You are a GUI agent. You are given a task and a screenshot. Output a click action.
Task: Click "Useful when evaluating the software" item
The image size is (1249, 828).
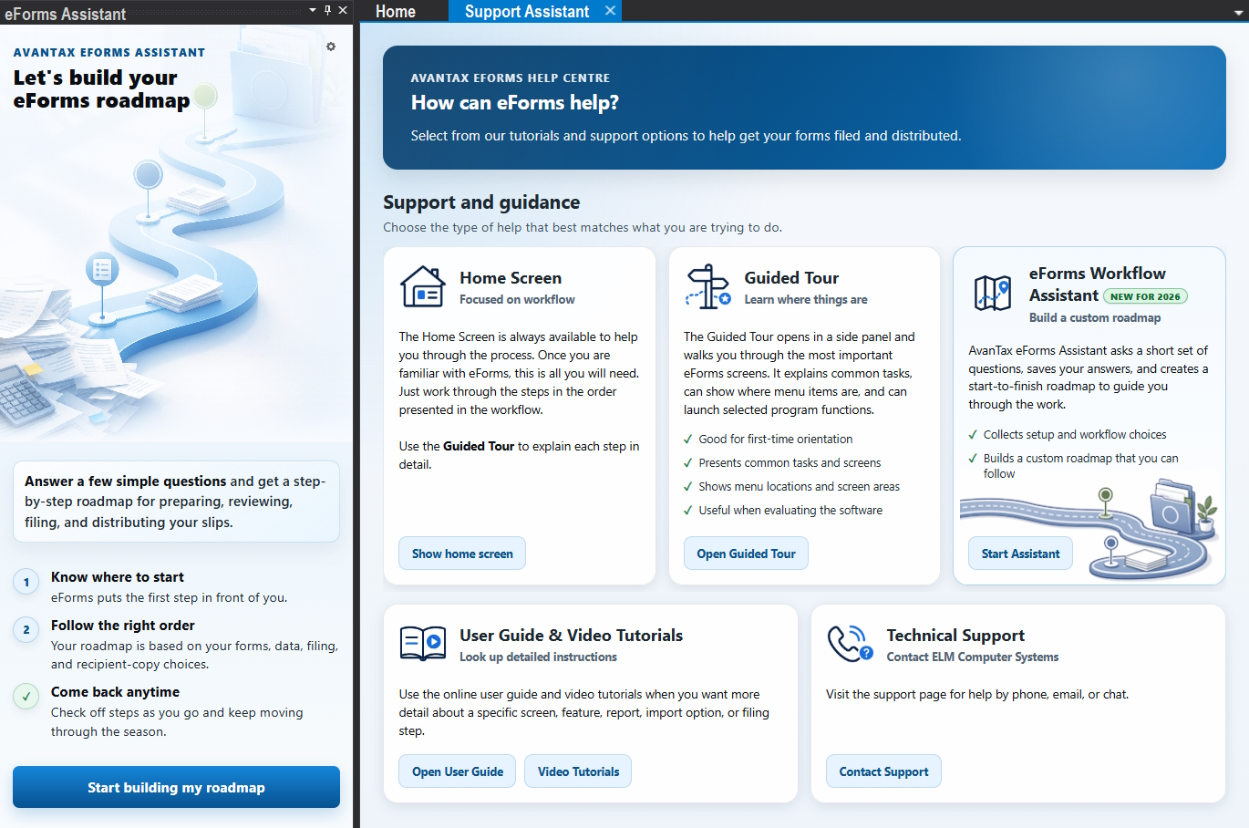coord(790,511)
